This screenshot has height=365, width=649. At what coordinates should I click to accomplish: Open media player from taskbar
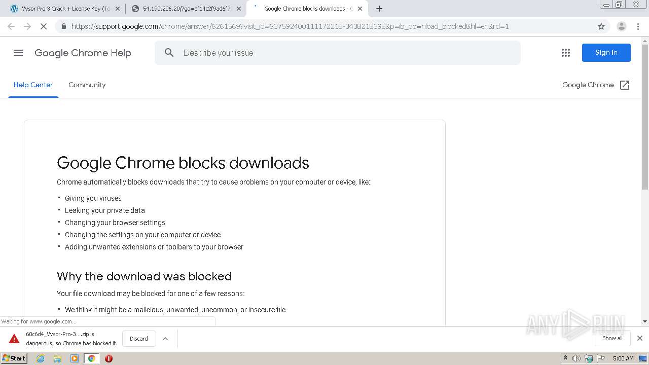pos(75,358)
